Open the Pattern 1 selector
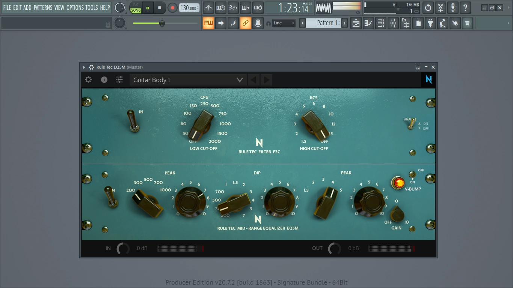This screenshot has height=288, width=513. pyautogui.click(x=323, y=23)
